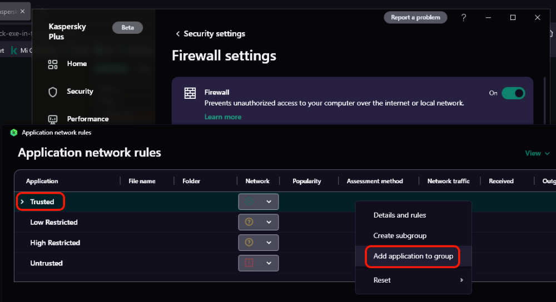Click the Report a problem button
This screenshot has height=302, width=556.
coord(415,17)
